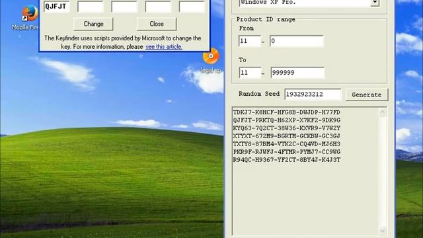423x238 pixels.
Task: Click the To field containing 999999
Action: pos(297,73)
